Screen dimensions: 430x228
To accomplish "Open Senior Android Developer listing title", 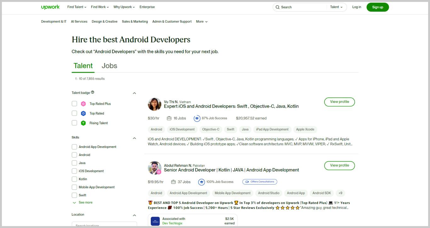I will (x=231, y=170).
